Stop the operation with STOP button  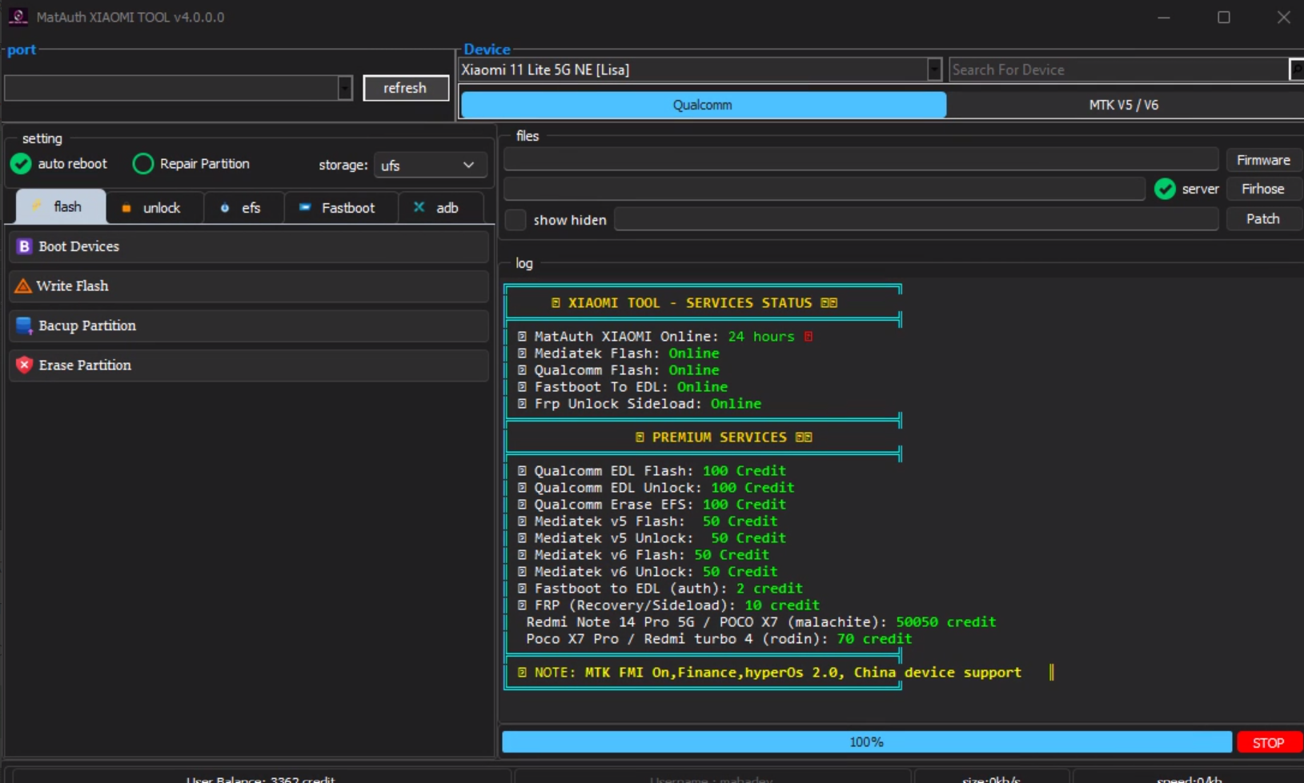pos(1269,742)
